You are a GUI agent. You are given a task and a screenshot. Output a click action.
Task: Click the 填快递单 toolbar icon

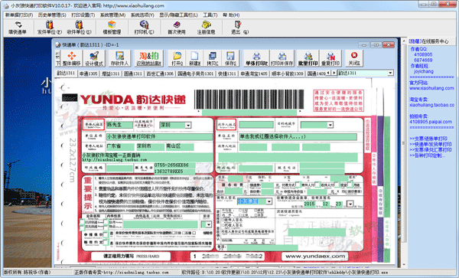tap(18, 28)
